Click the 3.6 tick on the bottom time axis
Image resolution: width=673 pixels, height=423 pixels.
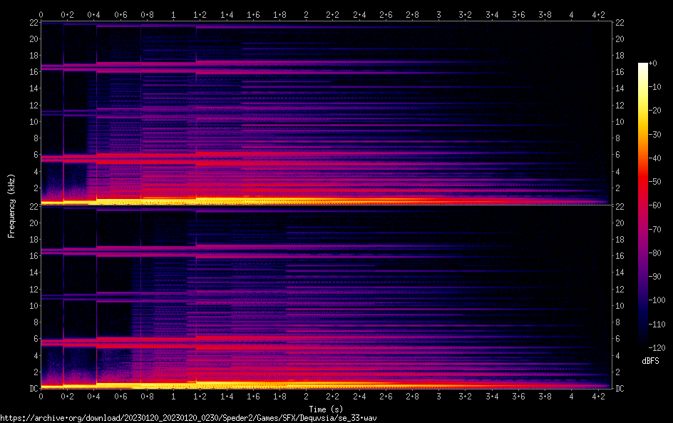[518, 396]
